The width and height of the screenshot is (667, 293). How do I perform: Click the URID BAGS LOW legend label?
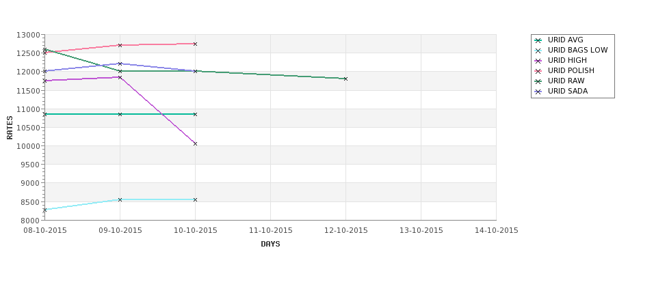pyautogui.click(x=577, y=50)
